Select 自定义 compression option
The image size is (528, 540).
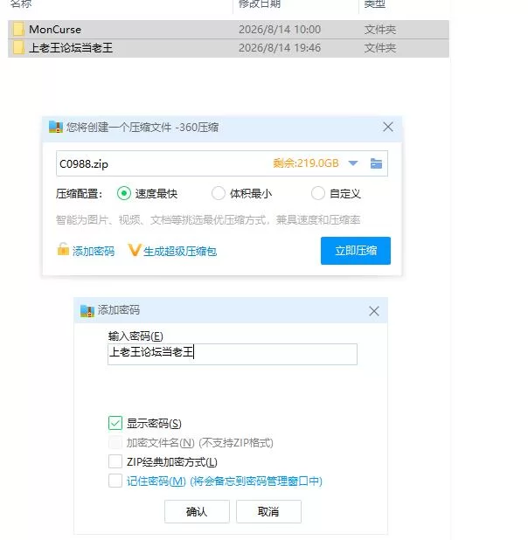coord(318,194)
